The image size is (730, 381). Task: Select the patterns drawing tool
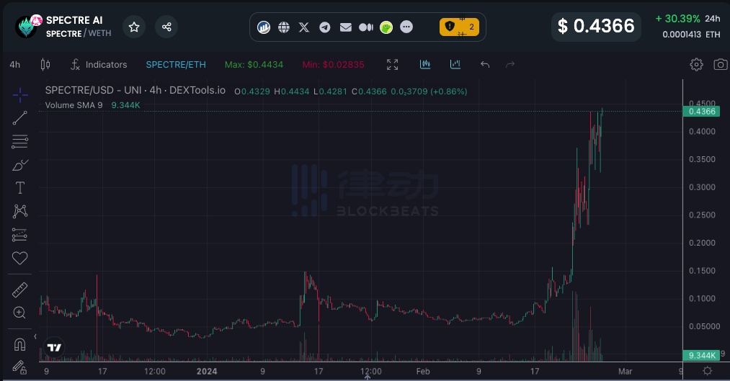tap(20, 211)
